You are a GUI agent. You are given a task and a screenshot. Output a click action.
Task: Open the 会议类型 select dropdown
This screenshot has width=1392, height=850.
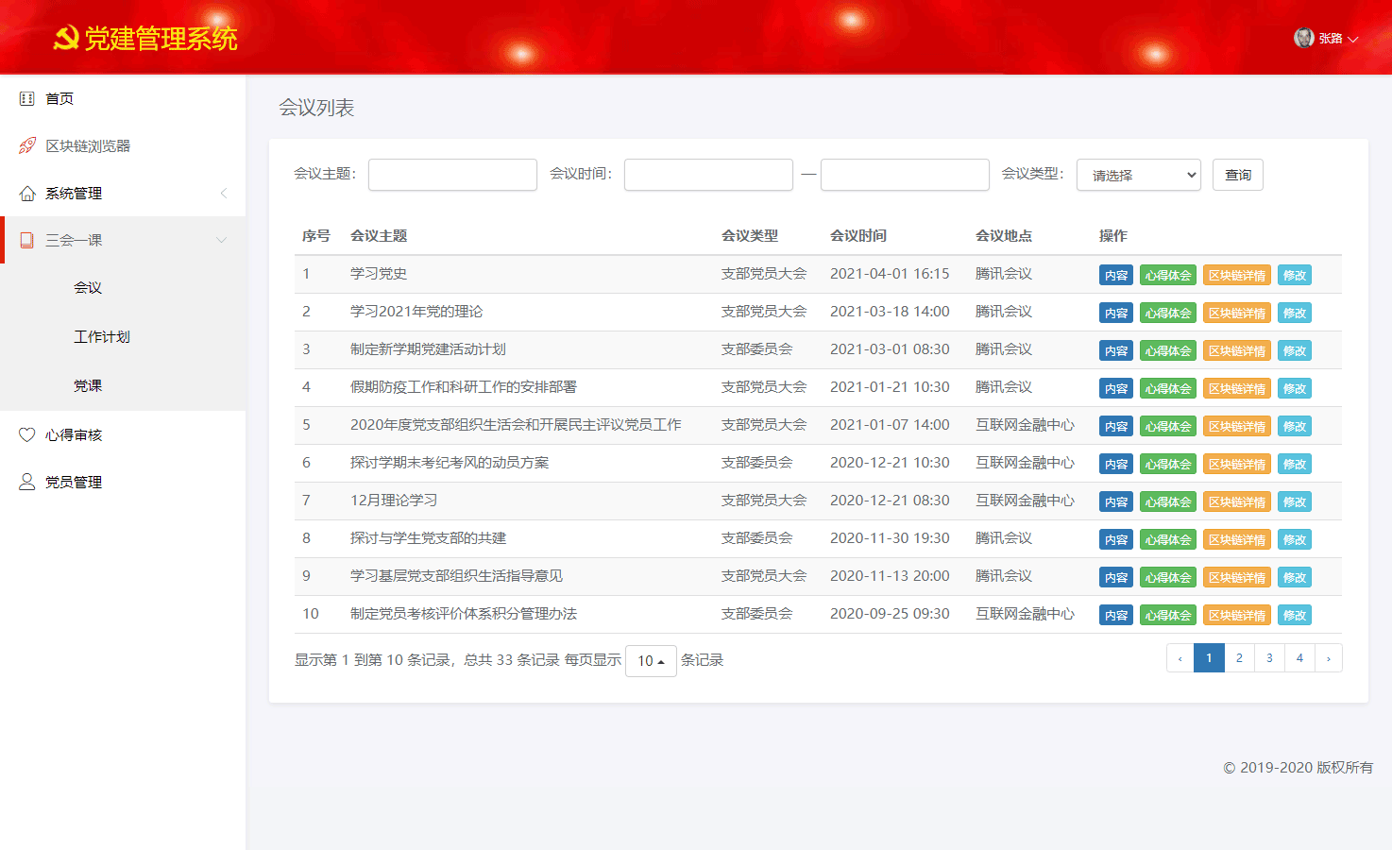[1138, 175]
